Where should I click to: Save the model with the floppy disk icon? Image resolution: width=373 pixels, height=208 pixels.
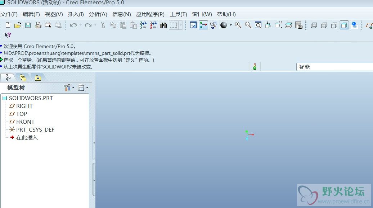[x=28, y=25]
